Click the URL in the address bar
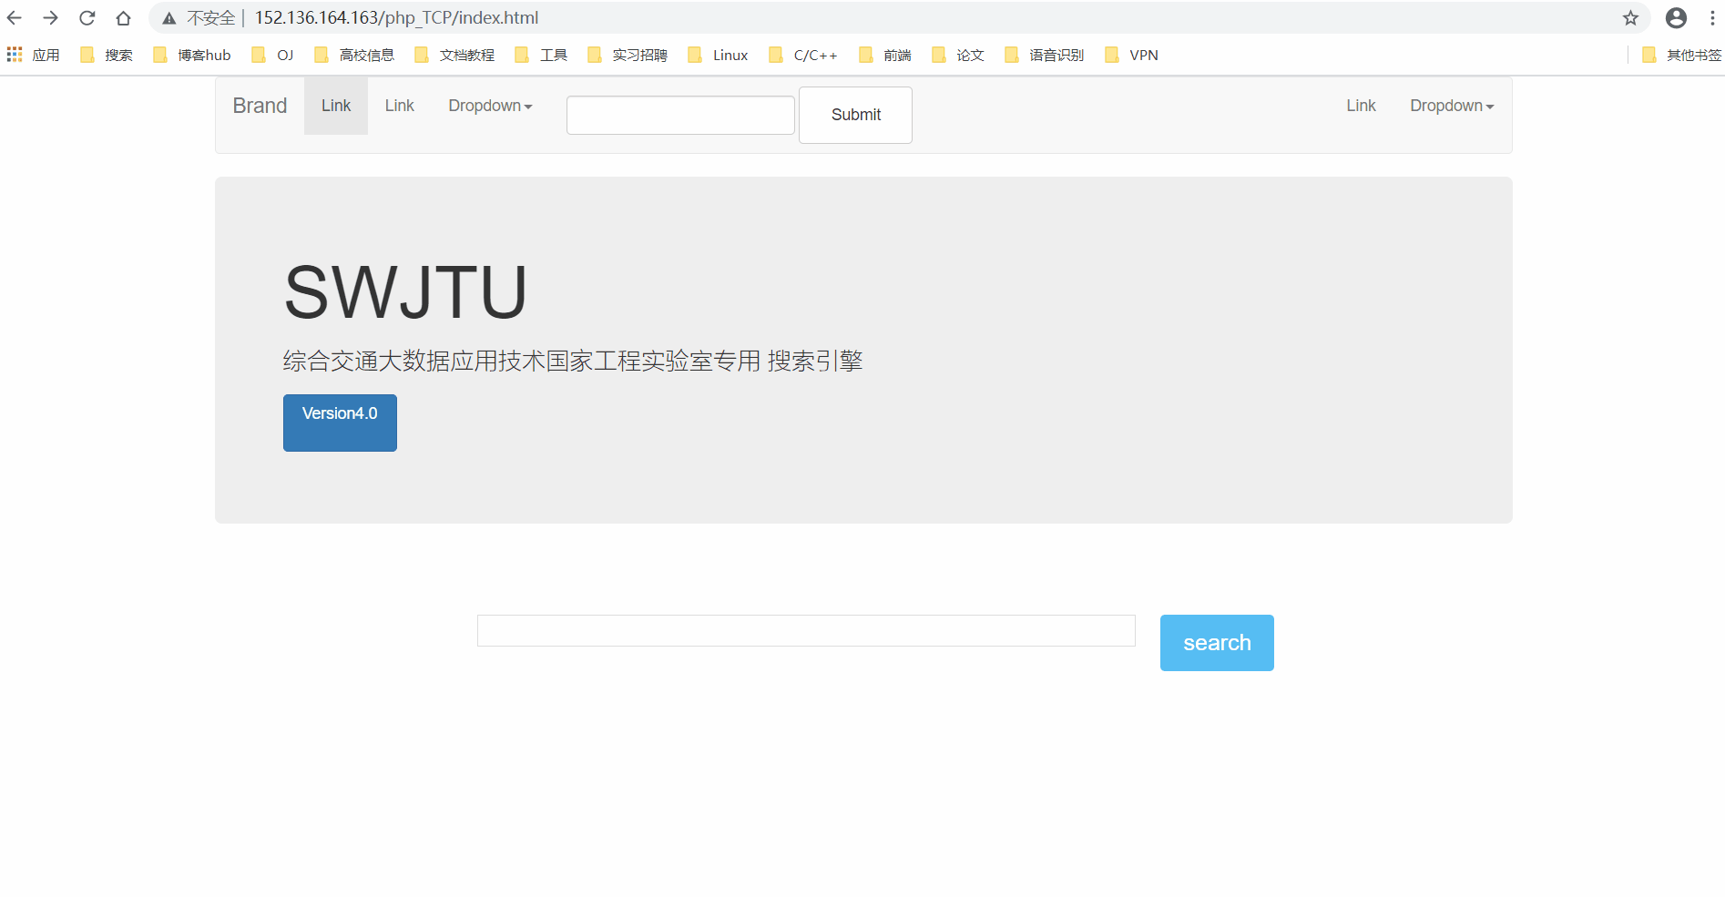The height and width of the screenshot is (897, 1725). pos(396,17)
